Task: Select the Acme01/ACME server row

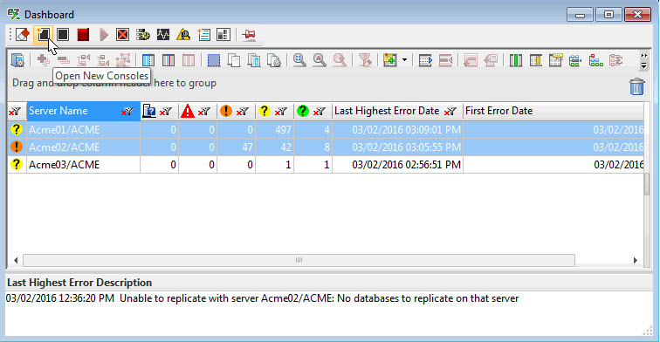Action: tap(326, 130)
